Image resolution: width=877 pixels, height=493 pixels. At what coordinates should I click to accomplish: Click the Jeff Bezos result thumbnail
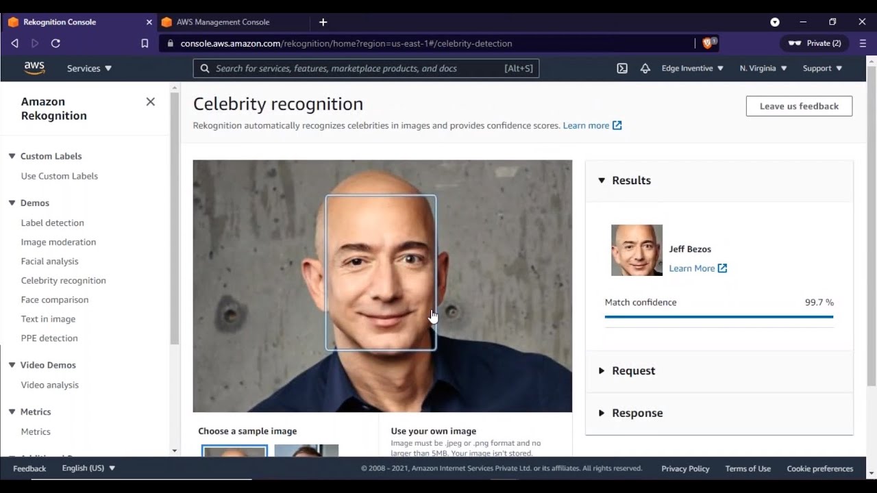coord(637,250)
